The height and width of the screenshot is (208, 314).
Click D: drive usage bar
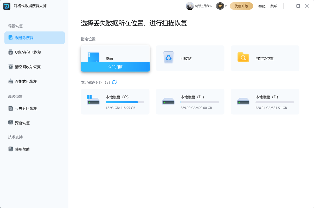200,102
